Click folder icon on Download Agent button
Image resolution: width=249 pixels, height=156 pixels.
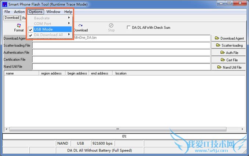217,38
